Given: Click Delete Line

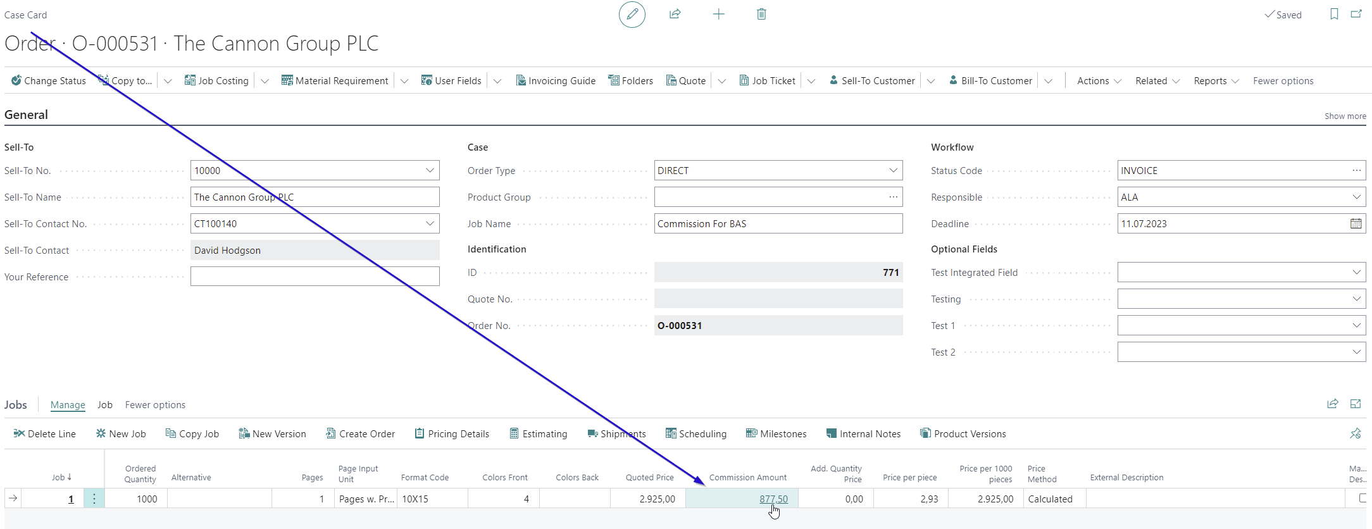Looking at the screenshot, I should pyautogui.click(x=44, y=433).
